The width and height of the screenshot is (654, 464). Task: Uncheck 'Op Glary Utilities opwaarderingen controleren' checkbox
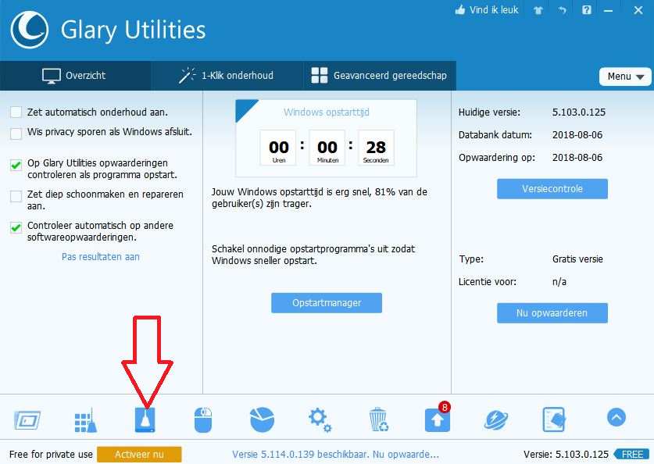coord(16,165)
